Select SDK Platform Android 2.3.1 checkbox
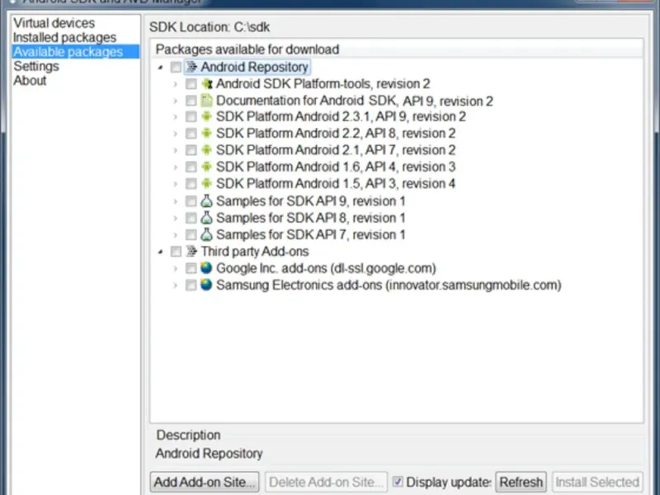The height and width of the screenshot is (495, 660). coord(191,117)
